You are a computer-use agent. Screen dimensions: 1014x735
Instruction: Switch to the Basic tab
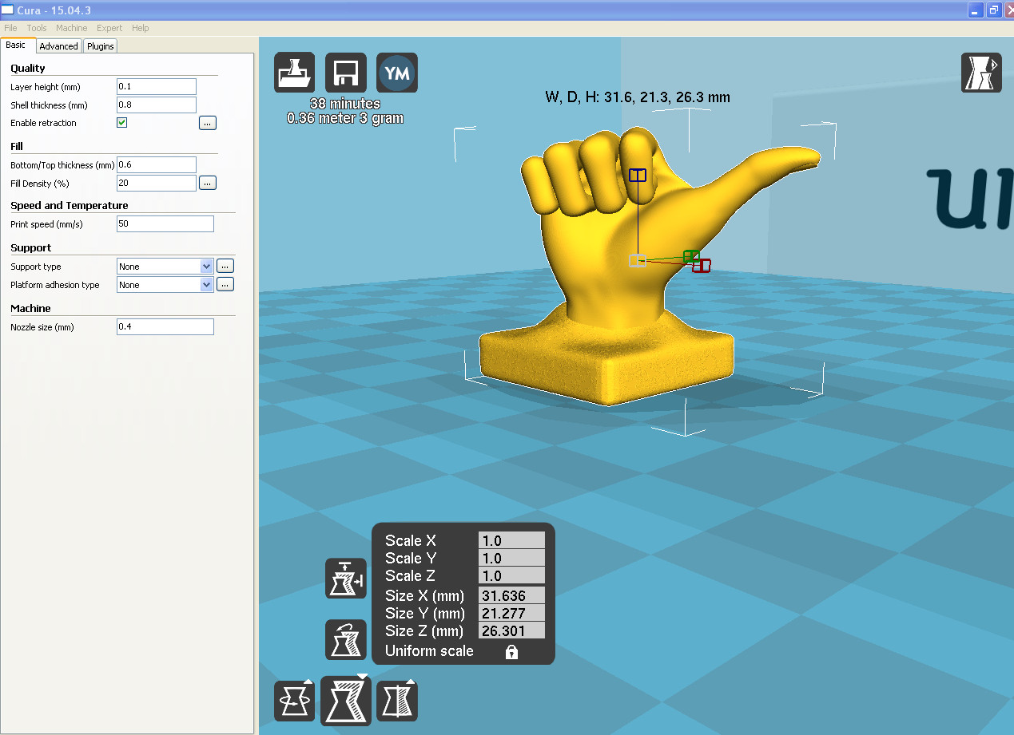tap(16, 45)
